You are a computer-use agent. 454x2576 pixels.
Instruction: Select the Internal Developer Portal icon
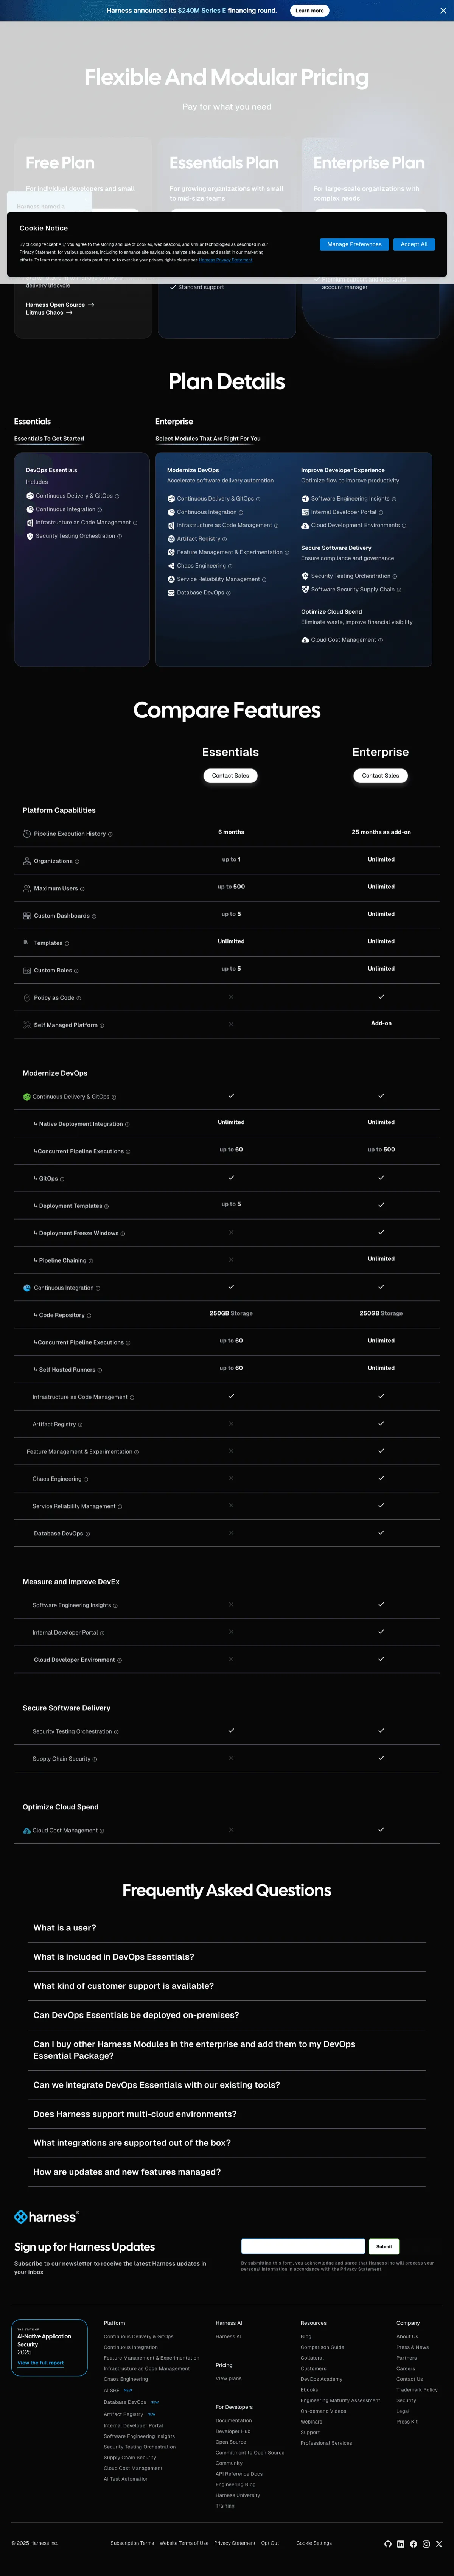[306, 512]
